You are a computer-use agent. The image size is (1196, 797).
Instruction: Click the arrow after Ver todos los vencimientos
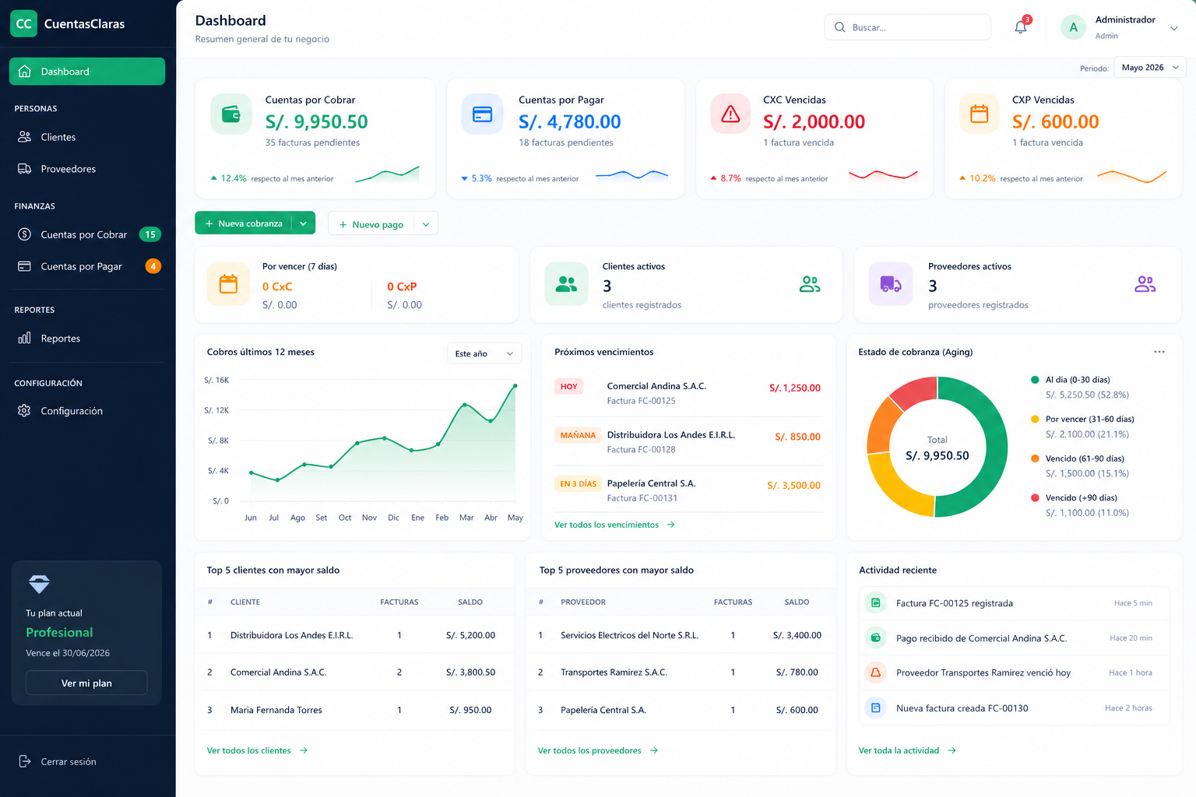pyautogui.click(x=670, y=525)
